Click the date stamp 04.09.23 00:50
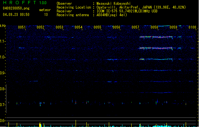 pos(16,15)
